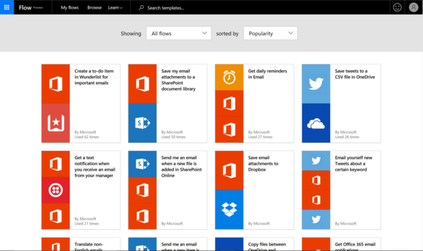Click SharePoint icon on new file email card
The width and height of the screenshot is (423, 251).
[x=143, y=164]
